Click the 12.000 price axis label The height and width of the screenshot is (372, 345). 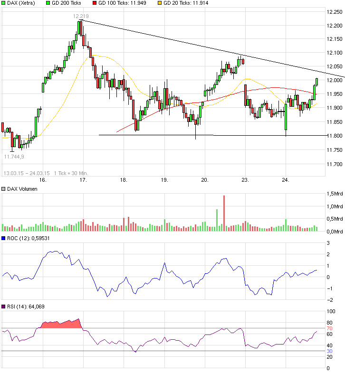pyautogui.click(x=335, y=80)
